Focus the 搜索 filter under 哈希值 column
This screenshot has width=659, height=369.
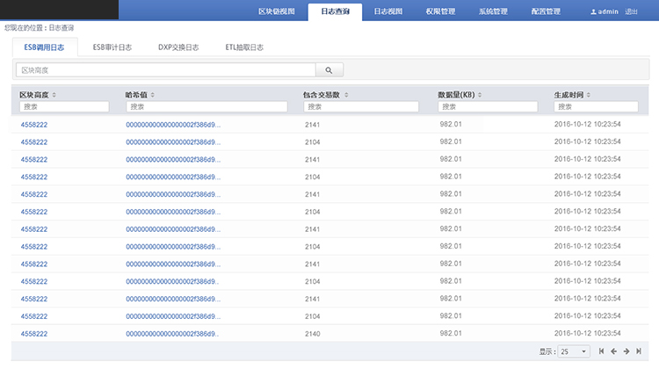tap(206, 107)
